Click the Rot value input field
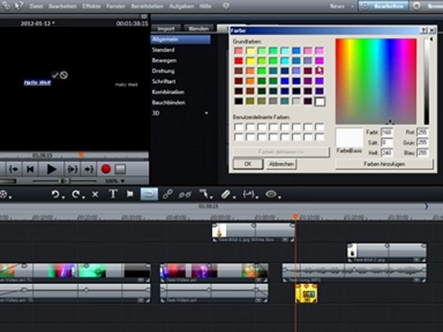 pos(422,132)
